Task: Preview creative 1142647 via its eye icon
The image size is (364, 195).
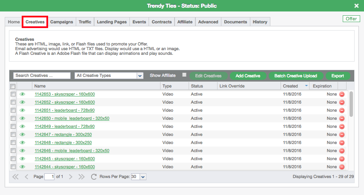Action: pos(22,135)
